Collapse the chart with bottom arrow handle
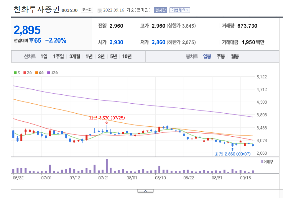The width and height of the screenshot is (283, 198). pos(145,191)
